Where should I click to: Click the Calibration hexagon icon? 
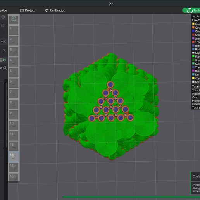coord(47,10)
